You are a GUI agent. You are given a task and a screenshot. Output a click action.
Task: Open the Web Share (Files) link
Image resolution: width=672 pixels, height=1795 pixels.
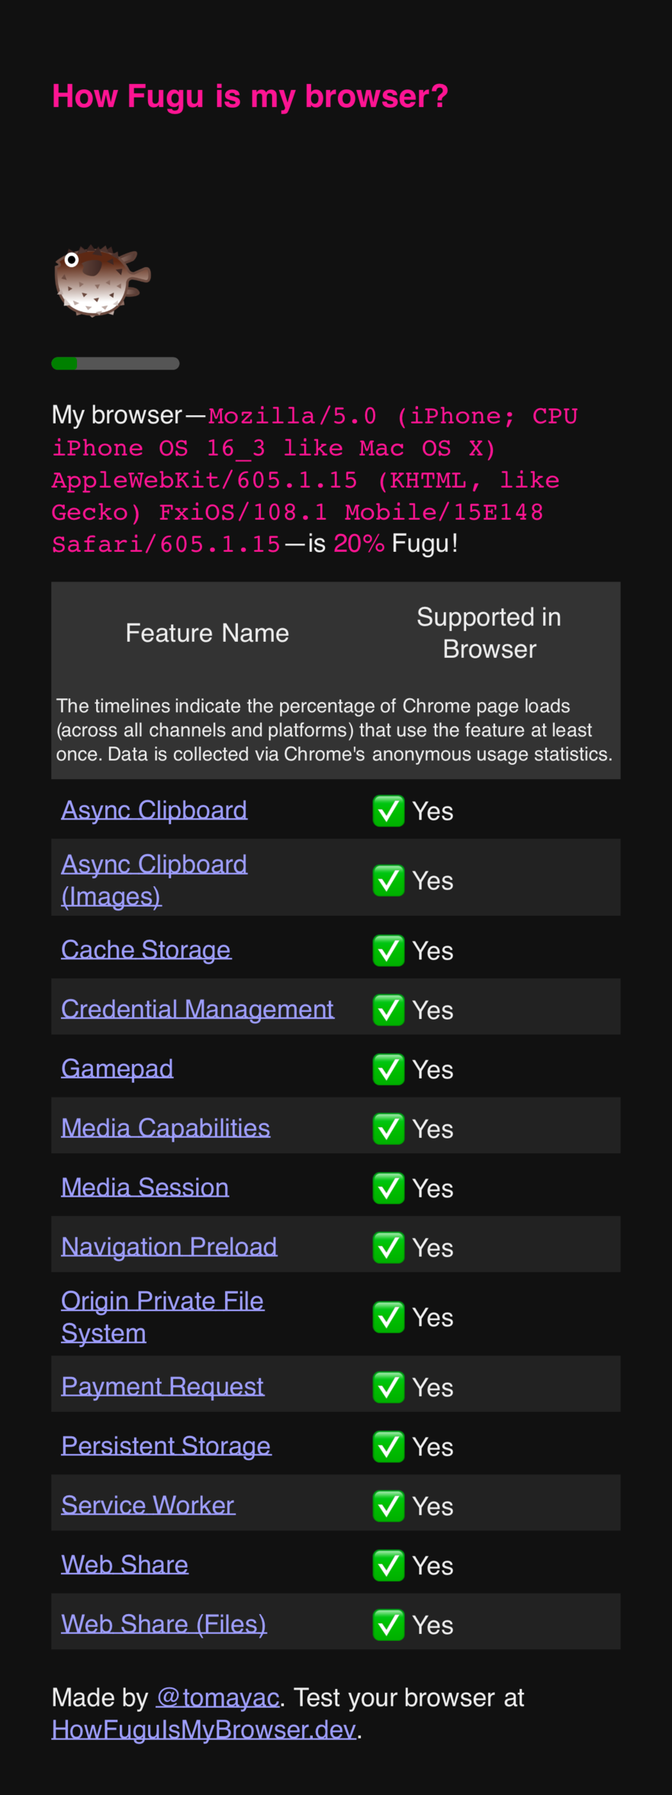coord(164,1624)
